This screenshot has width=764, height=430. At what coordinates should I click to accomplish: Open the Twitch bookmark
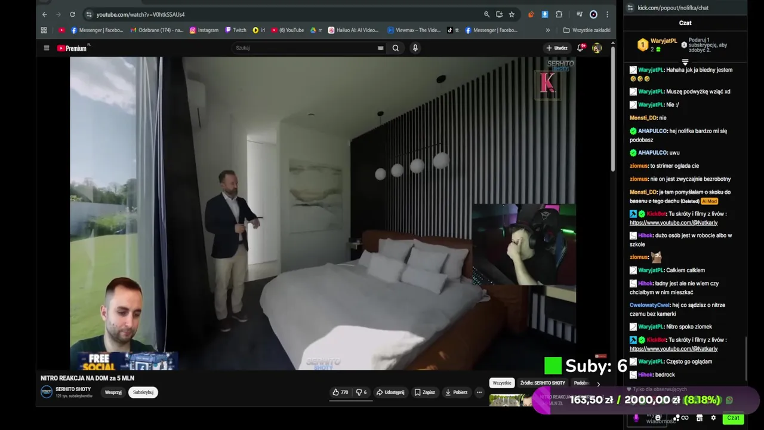[236, 30]
